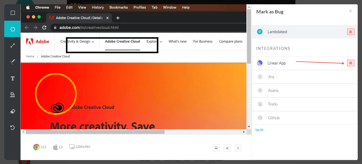The width and height of the screenshot is (362, 164).
Task: Download the screenshot
Action: pyautogui.click(x=238, y=148)
